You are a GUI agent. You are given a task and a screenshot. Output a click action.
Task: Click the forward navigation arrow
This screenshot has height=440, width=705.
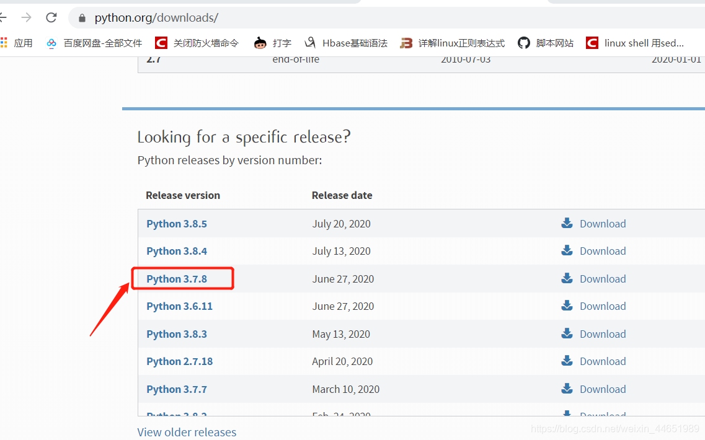click(x=27, y=17)
